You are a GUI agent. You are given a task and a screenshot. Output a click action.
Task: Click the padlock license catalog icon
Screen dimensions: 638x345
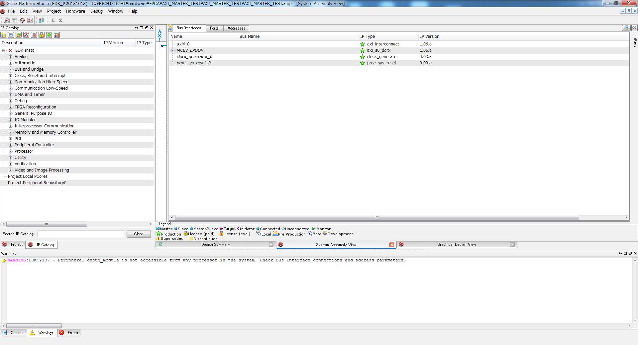[42, 35]
